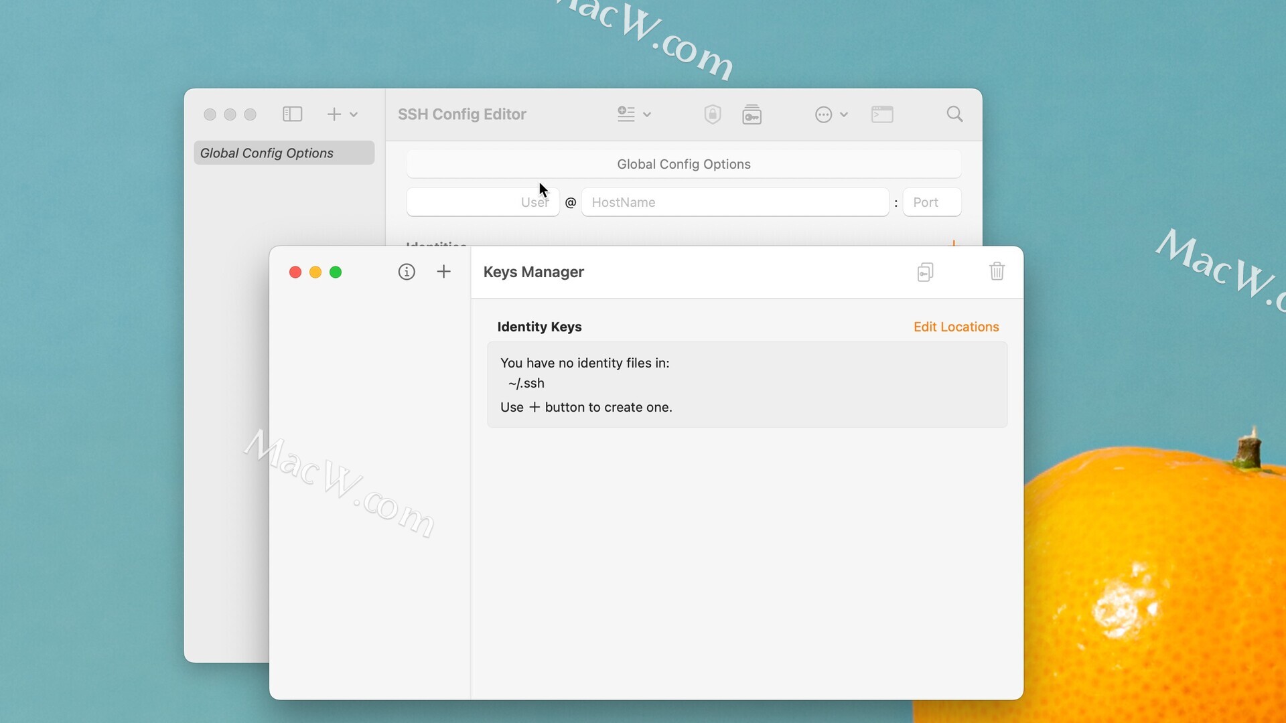1286x723 pixels.
Task: Open the terminal window toolbar icon
Action: pos(882,114)
